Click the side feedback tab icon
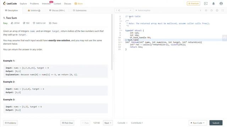Screen dimensions: 227x127 [225, 38]
